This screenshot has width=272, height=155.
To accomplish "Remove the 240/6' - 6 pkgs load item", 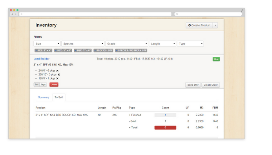I will 57,70.
